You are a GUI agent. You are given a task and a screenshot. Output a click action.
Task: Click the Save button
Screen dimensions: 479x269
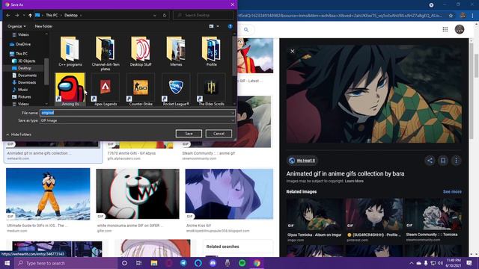tap(189, 134)
